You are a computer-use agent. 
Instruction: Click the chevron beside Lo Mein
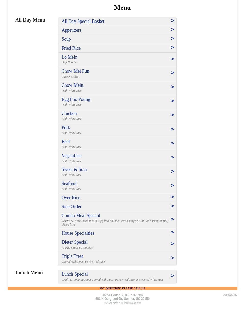(172, 59)
